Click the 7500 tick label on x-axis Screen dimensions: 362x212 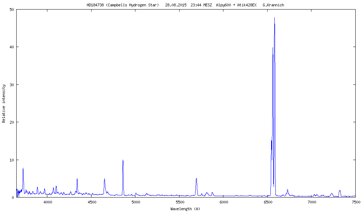pos(356,202)
